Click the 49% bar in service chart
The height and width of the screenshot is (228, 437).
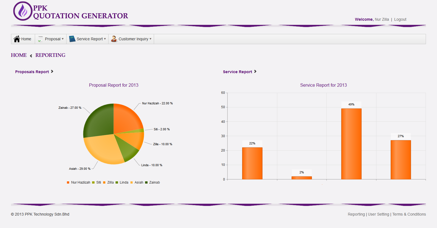pos(351,144)
